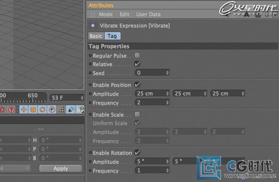Click first rotation Amplitude 5° stepper arrows
279x182 pixels.
coord(167,161)
